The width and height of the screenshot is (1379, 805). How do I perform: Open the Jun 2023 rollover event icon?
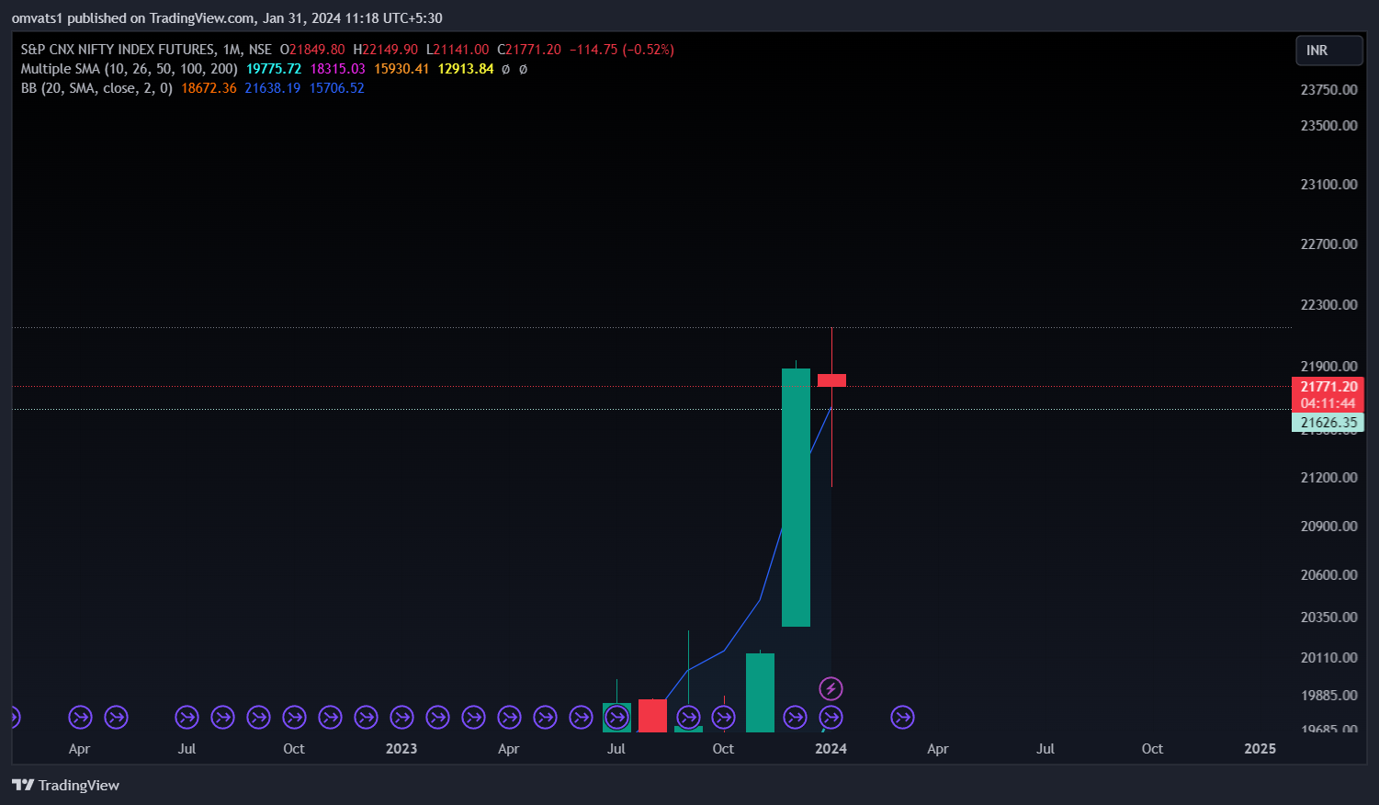pos(581,717)
